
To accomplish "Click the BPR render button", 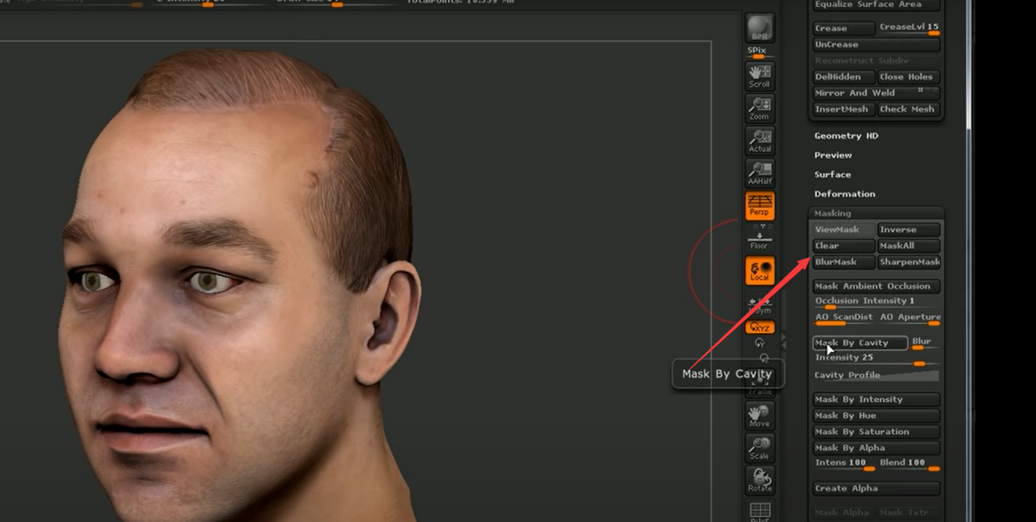I will (x=759, y=28).
